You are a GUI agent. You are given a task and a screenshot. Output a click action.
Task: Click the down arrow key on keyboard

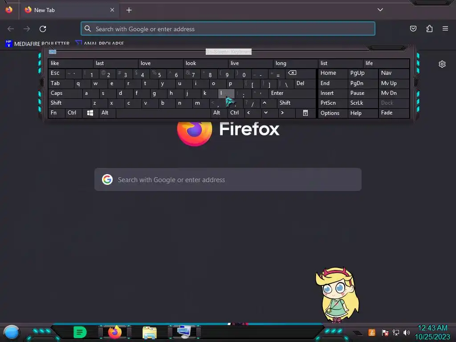[266, 113]
